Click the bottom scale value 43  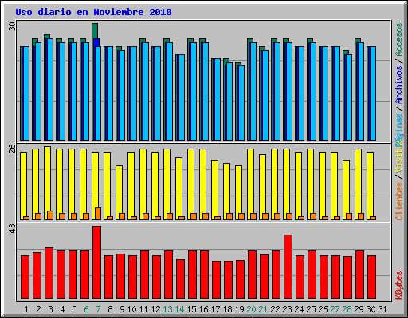tap(12, 228)
